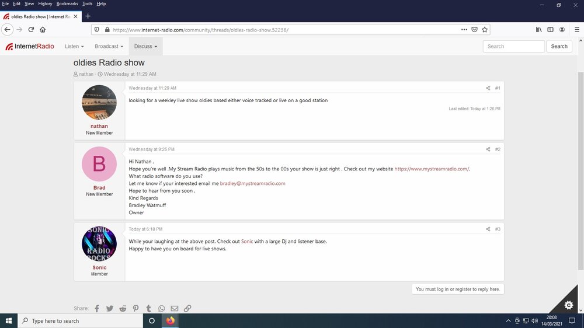Viewport: 584px width, 328px height.
Task: Share thread on Reddit
Action: 123,308
